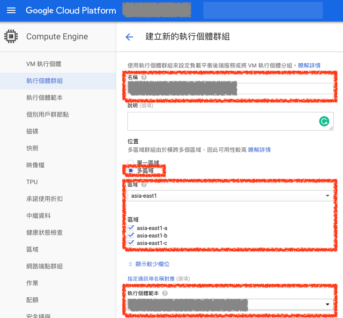This screenshot has width=343, height=318.
Task: Click help icon beside 執行個體範本
Action: [x=165, y=293]
